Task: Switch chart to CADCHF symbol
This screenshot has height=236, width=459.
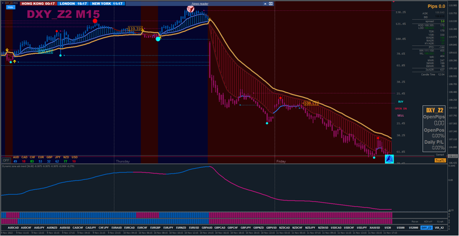Action: pyautogui.click(x=78, y=227)
